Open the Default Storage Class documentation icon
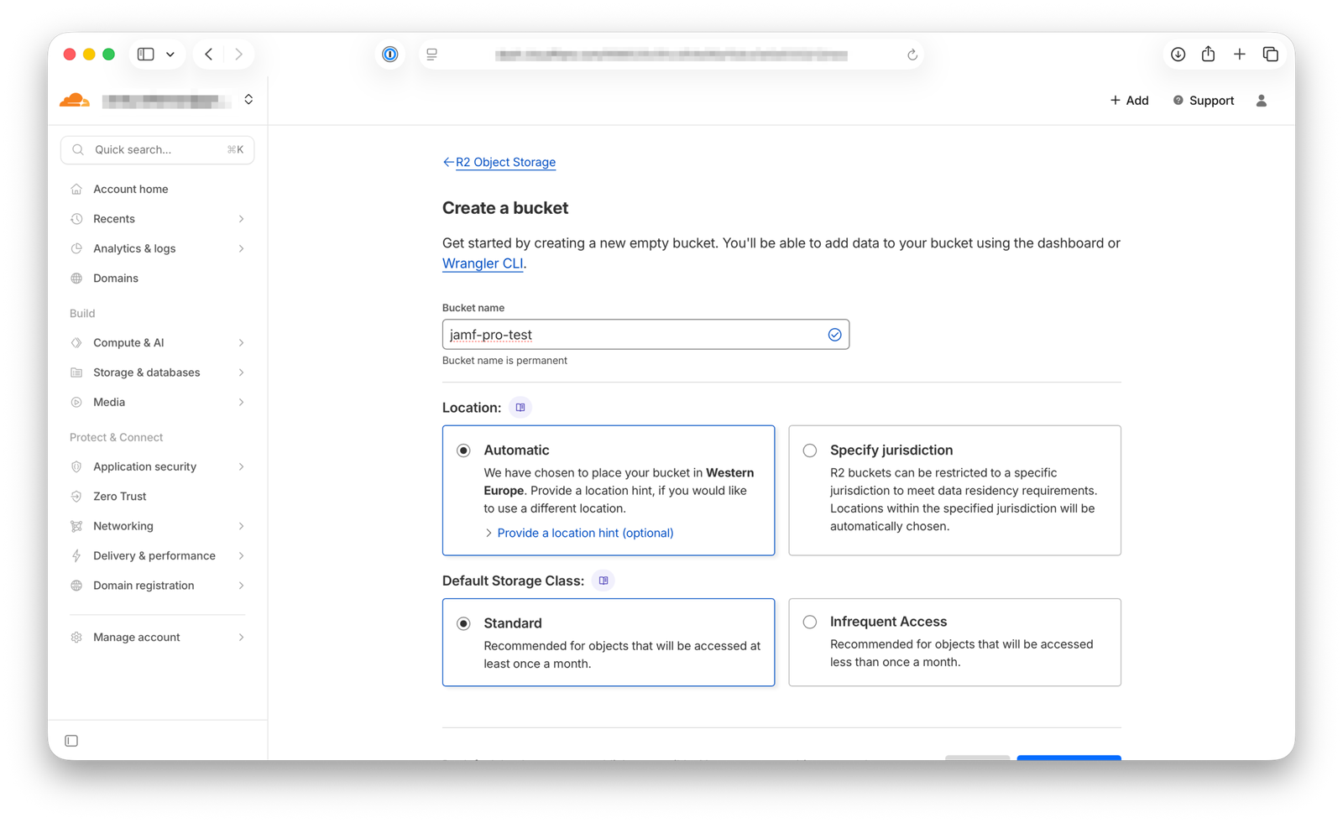The width and height of the screenshot is (1343, 823). [604, 581]
